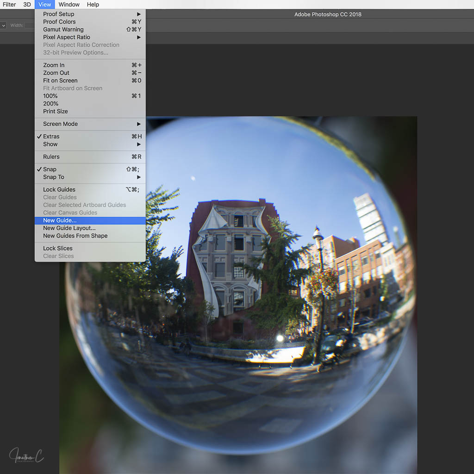This screenshot has height=474, width=474.
Task: Choose New Guide Layout... option
Action: (x=69, y=228)
